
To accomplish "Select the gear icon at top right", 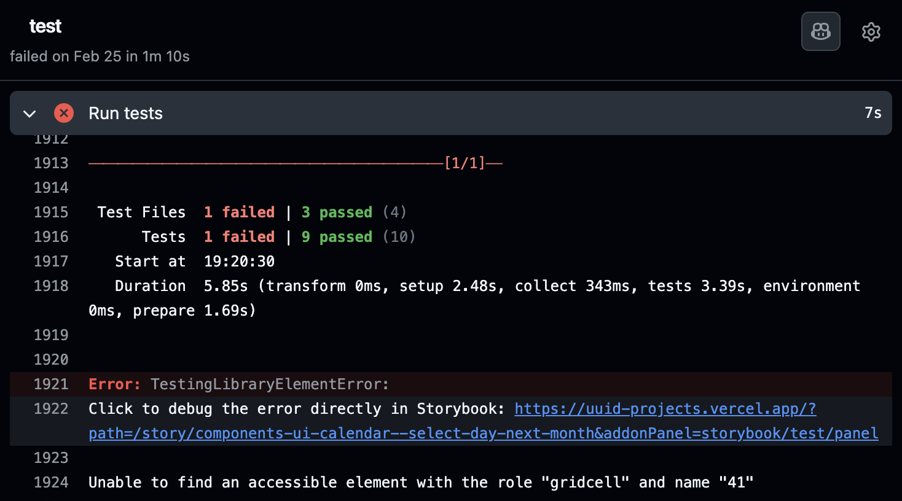I will 871,32.
